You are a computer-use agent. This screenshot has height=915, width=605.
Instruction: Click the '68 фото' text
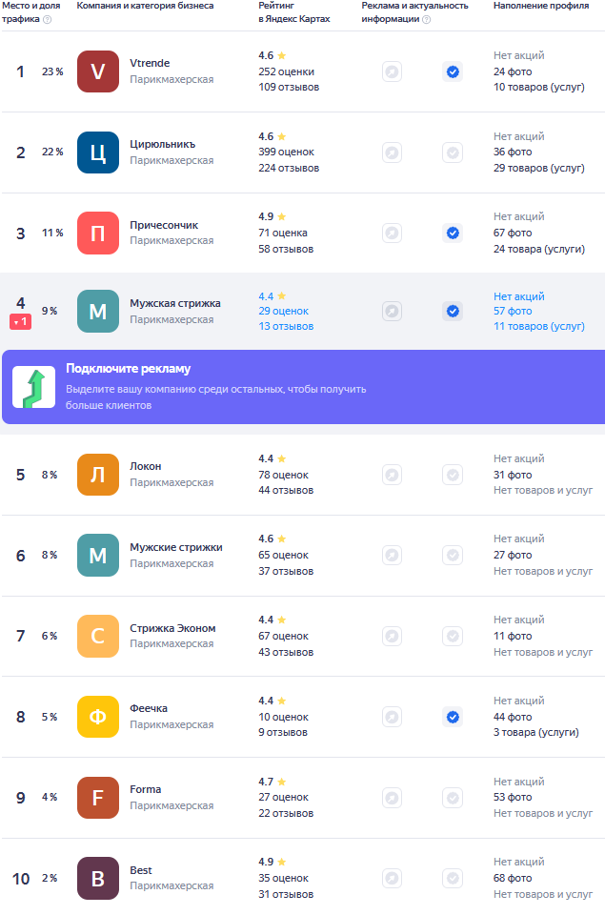(x=513, y=878)
